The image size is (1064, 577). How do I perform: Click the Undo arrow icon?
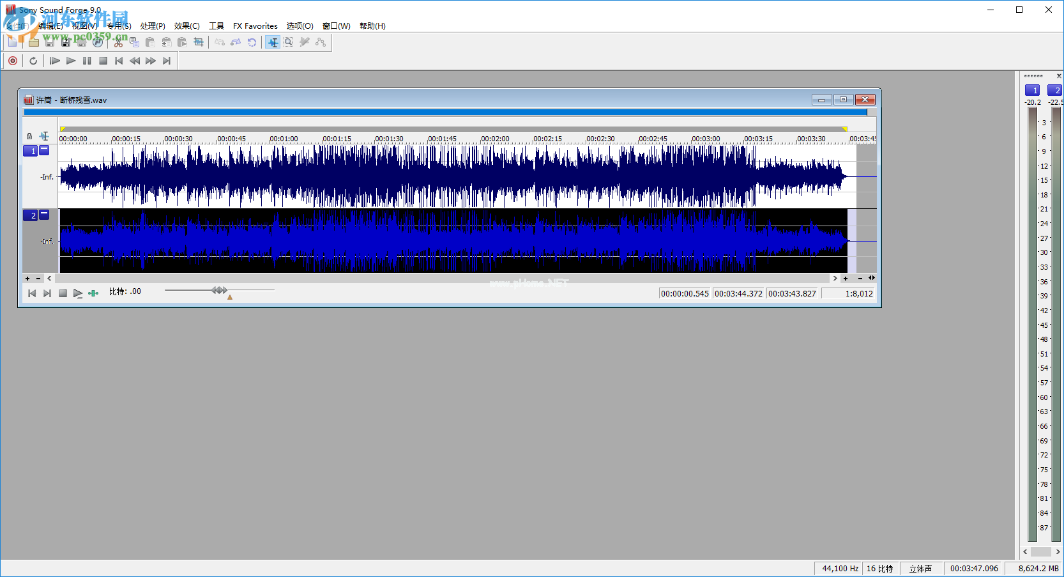(220, 42)
